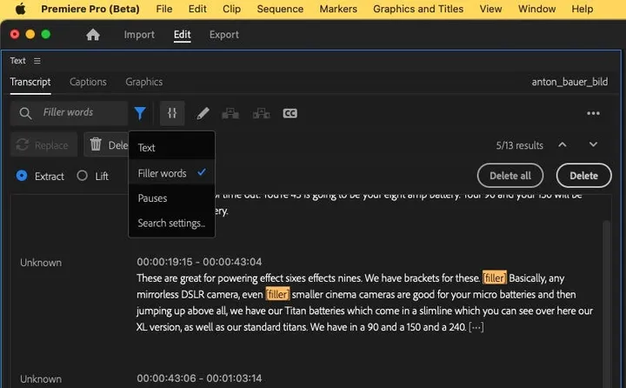Switch to the Graphics tab
Image resolution: width=626 pixels, height=388 pixels.
coord(143,82)
